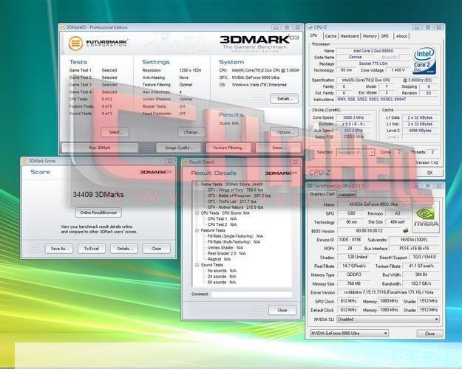Click the Comment input field in Result Details
462x369 pixels.
pos(251,294)
